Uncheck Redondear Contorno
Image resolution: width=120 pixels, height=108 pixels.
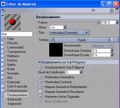point(40,82)
